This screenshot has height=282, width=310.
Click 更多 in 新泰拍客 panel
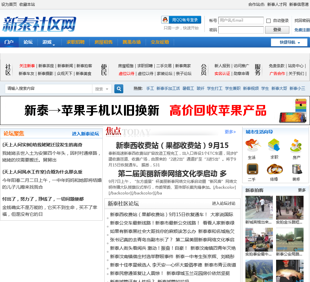click(302, 190)
